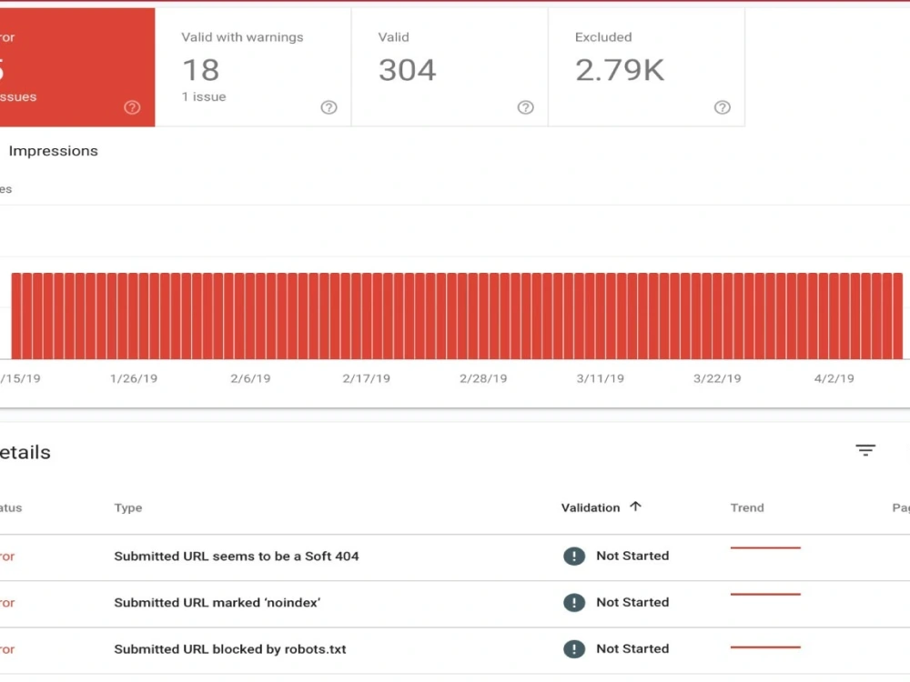The height and width of the screenshot is (682, 910).
Task: Click the sort arrow next to Validation
Action: coord(635,506)
